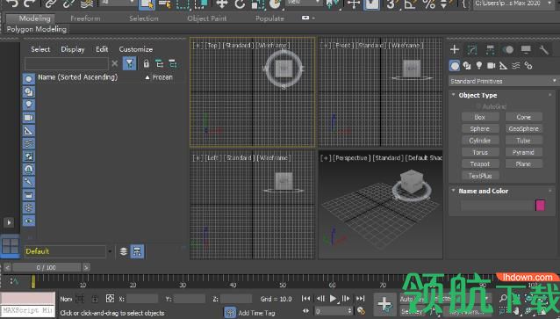
Task: Toggle the Window/Crossing selection mode
Action: (201, 4)
